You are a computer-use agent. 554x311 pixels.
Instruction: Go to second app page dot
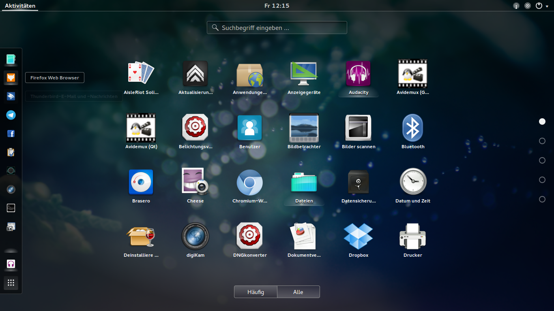point(542,141)
